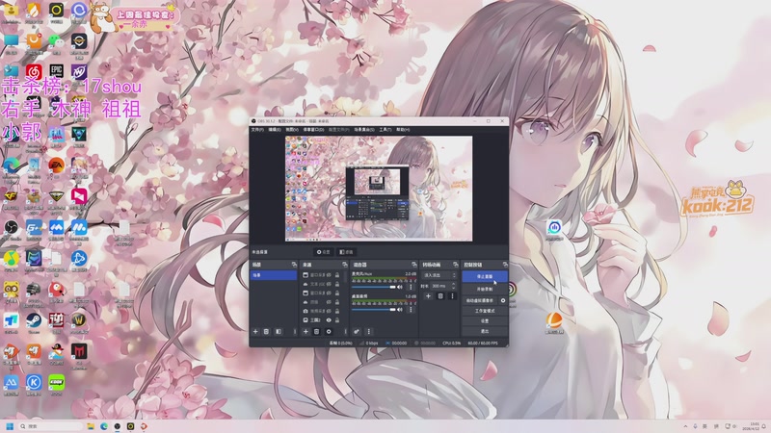
Task: Add a new scene with the plus icon
Action: [255, 331]
